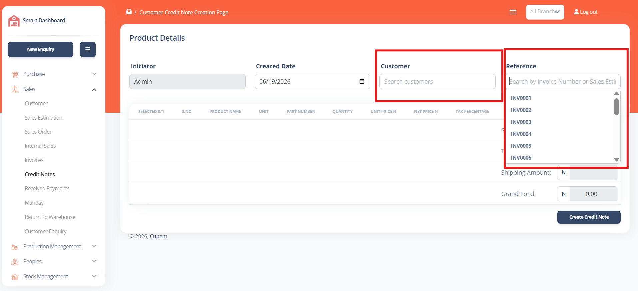638x291 pixels.
Task: Click the home icon in breadcrumb
Action: [129, 12]
